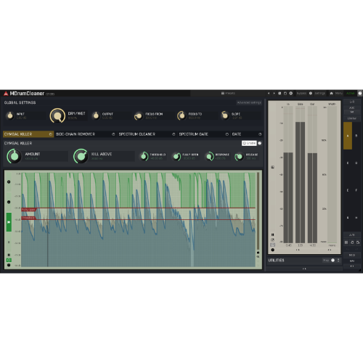Click green arrow button left of graph
This screenshot has height=363, width=363.
click(x=9, y=222)
